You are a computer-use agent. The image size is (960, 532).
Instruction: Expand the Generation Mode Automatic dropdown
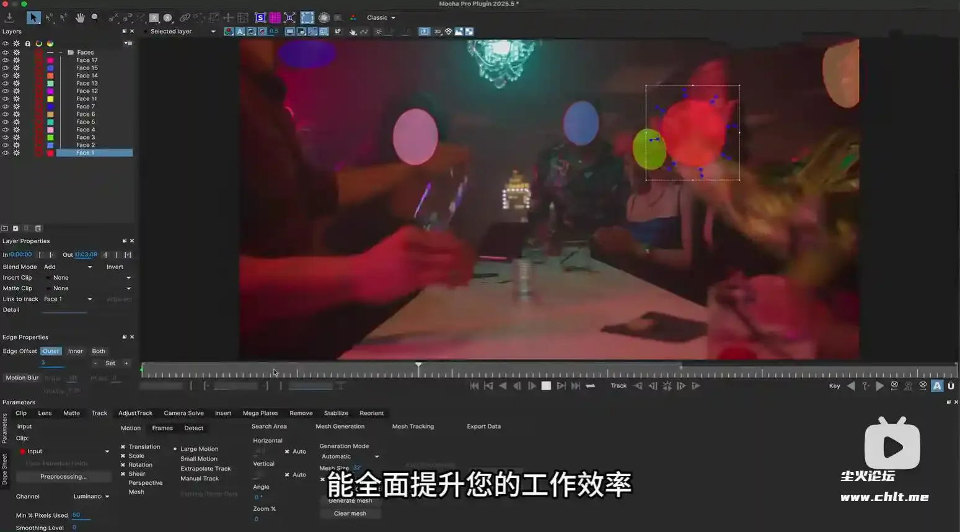pyautogui.click(x=350, y=456)
